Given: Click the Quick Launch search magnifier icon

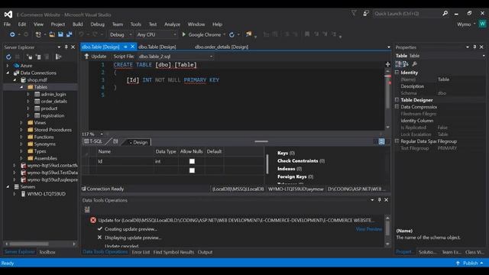Looking at the screenshot, I should (x=445, y=14).
